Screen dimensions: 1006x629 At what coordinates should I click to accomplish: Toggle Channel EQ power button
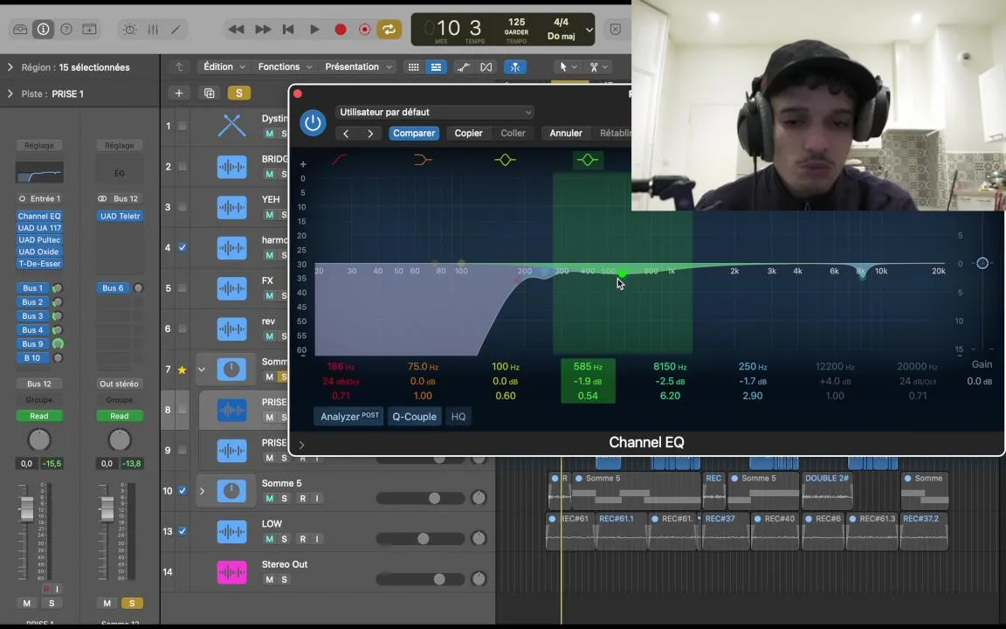(x=314, y=122)
